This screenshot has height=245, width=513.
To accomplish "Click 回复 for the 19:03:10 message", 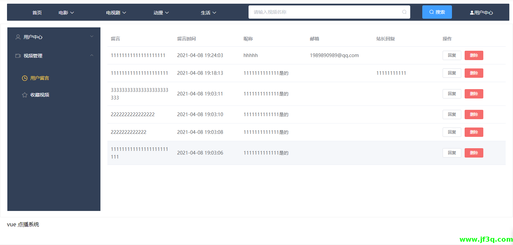I will tap(452, 114).
